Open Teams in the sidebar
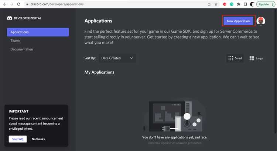Viewport: 277px width, 151px height. click(16, 41)
